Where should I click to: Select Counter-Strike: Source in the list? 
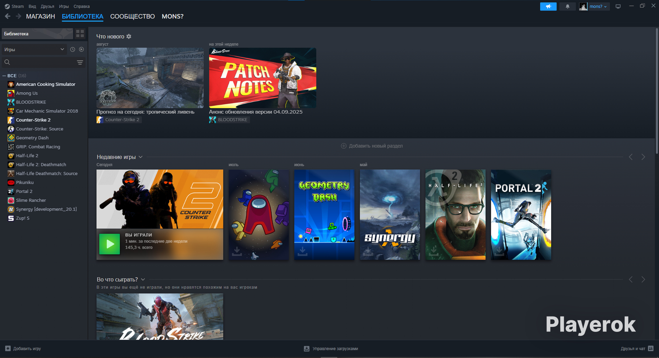pyautogui.click(x=39, y=129)
